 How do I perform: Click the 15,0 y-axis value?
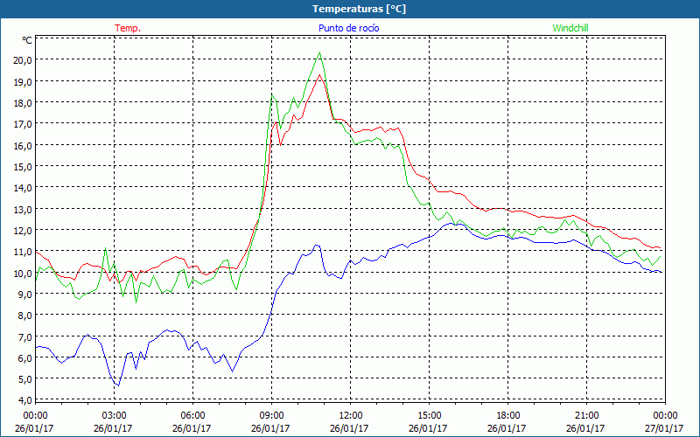23,166
